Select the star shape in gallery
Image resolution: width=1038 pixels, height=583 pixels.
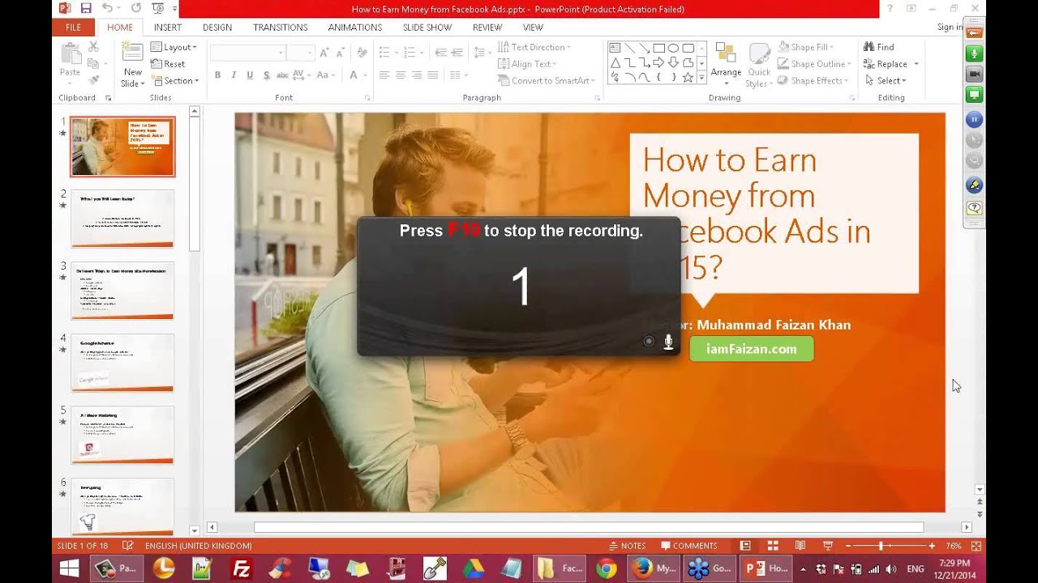688,78
